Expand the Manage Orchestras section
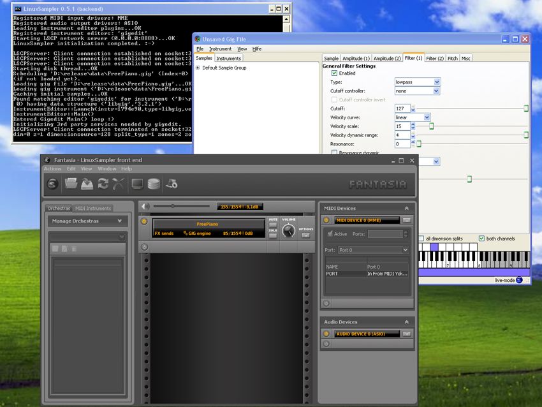Image resolution: width=542 pixels, height=407 pixels. (x=119, y=221)
